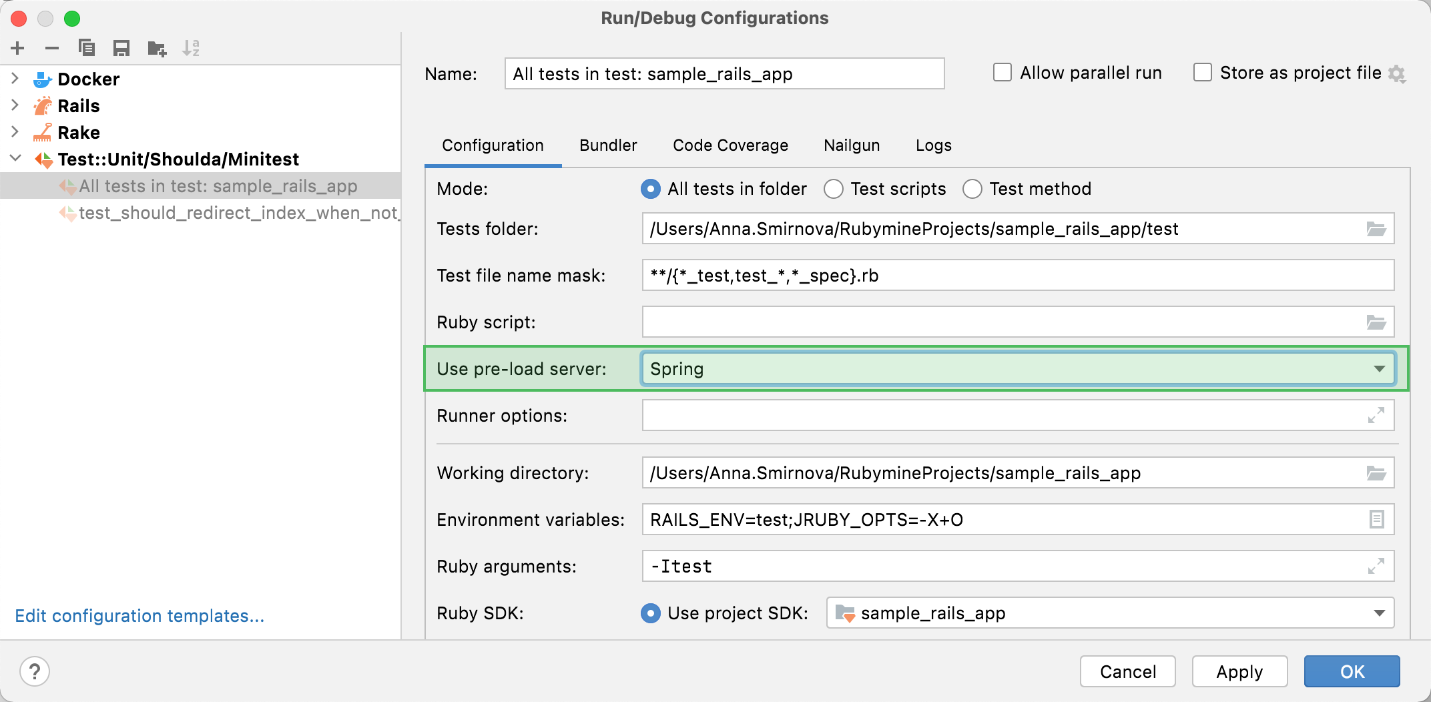The height and width of the screenshot is (702, 1431).
Task: Add a new run configuration with the plus icon
Action: (17, 47)
